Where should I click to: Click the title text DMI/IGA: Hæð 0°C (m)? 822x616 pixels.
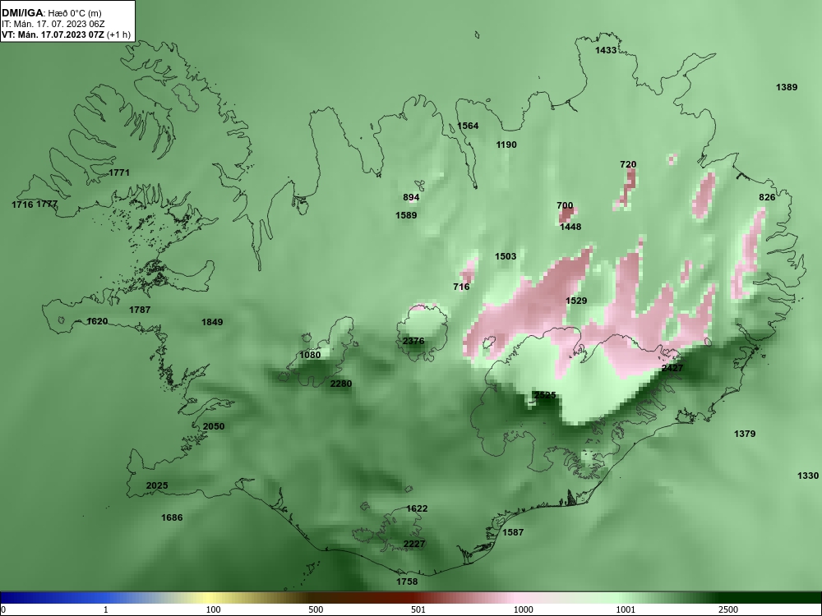pyautogui.click(x=51, y=13)
